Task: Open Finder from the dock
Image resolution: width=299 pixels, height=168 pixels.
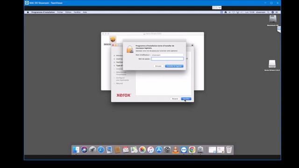Action: [76, 150]
